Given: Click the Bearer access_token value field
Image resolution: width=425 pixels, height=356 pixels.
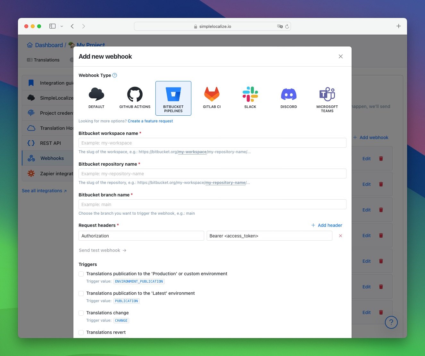Looking at the screenshot, I should click(x=269, y=236).
